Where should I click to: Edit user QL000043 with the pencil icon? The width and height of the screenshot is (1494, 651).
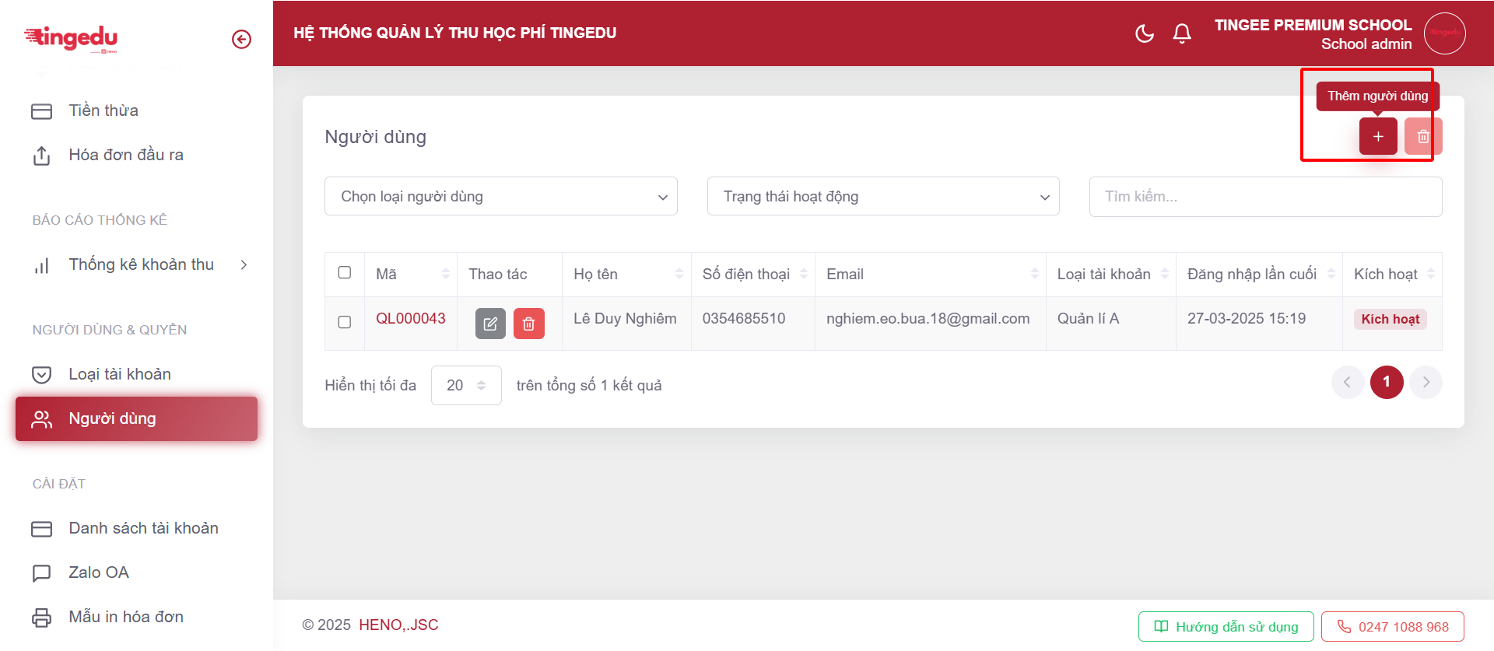pyautogui.click(x=490, y=324)
